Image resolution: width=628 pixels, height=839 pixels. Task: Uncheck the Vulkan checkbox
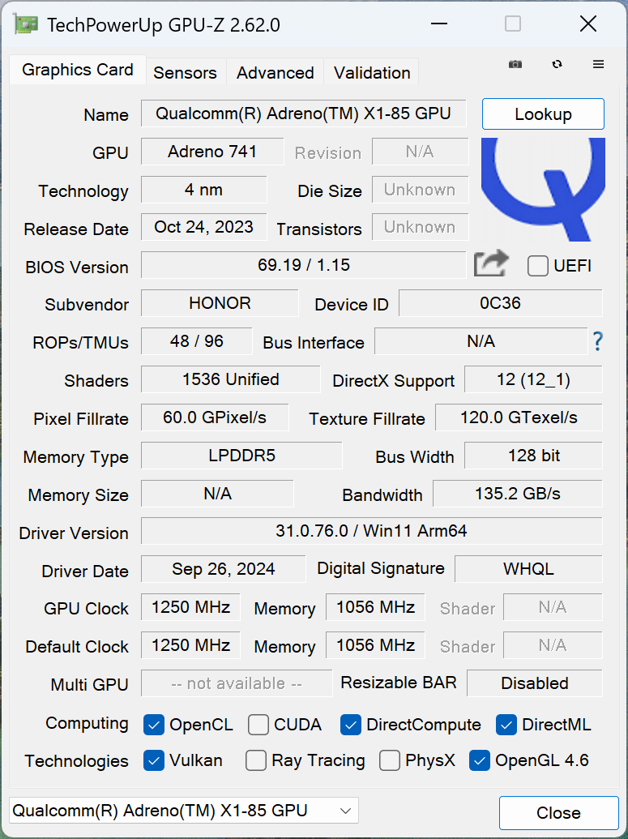click(x=154, y=760)
